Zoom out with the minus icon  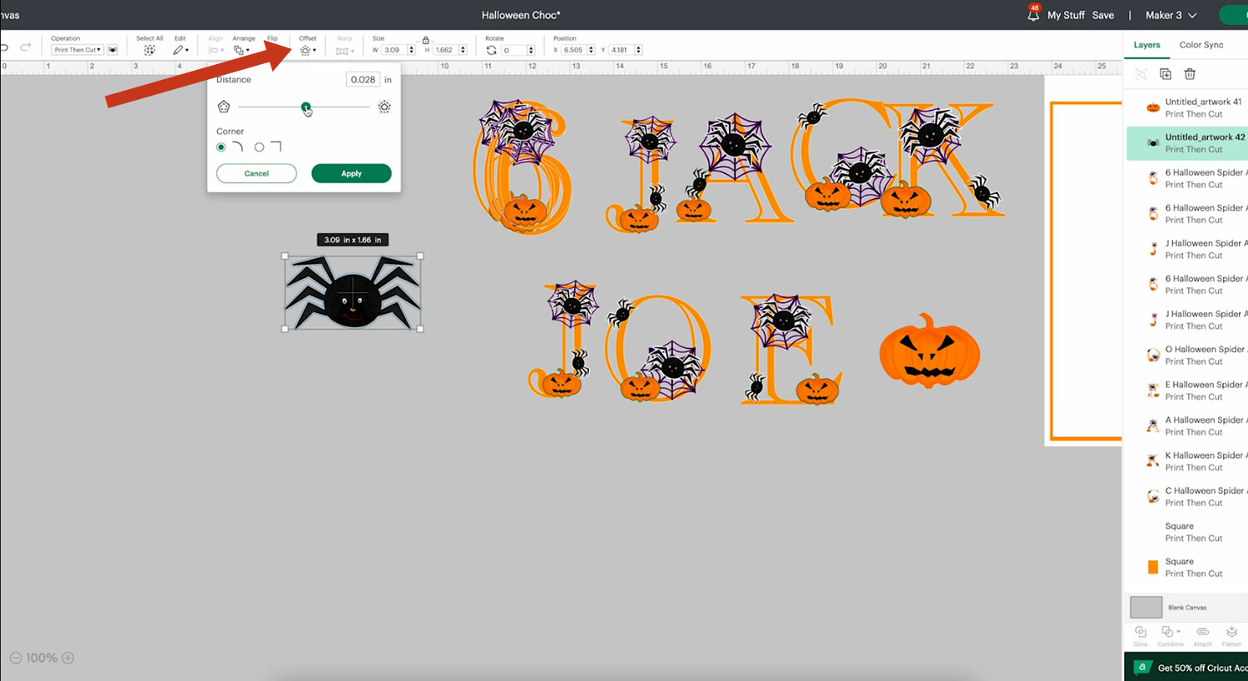pyautogui.click(x=16, y=658)
